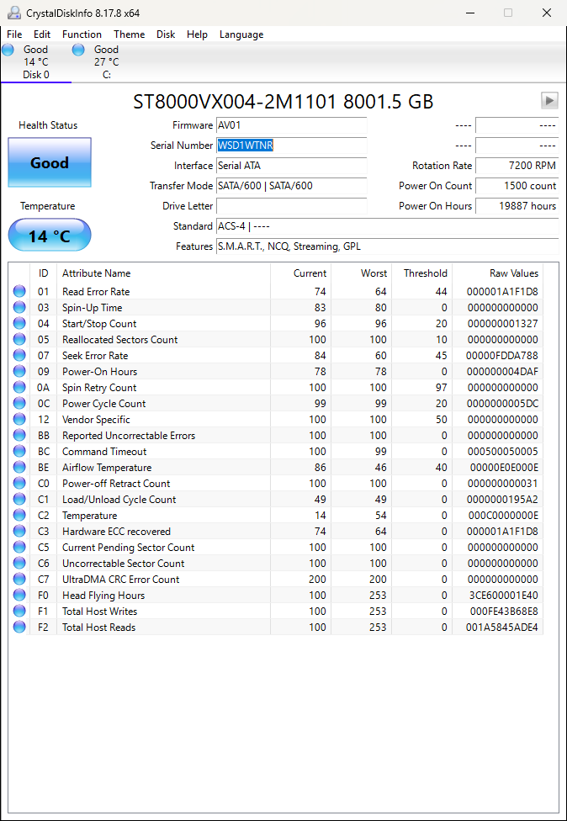
Task: Open the Function menu
Action: tap(82, 34)
